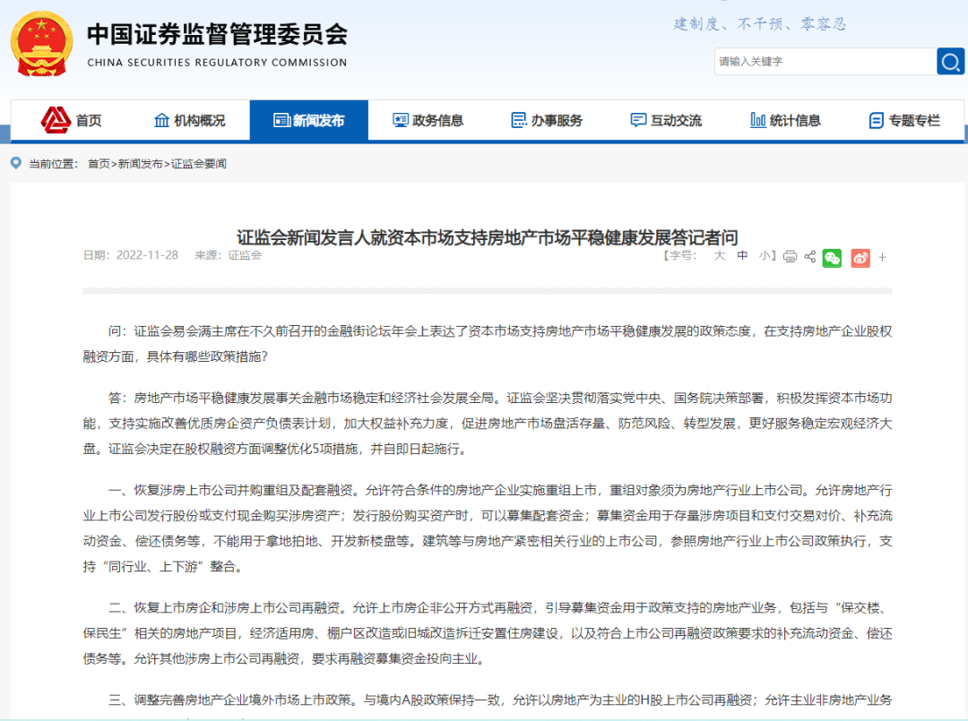Go to 首页 via breadcrumb link
This screenshot has width=968, height=721.
click(99, 163)
